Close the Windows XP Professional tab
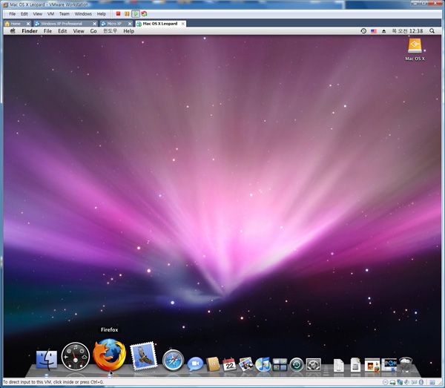The image size is (445, 388). [x=94, y=24]
